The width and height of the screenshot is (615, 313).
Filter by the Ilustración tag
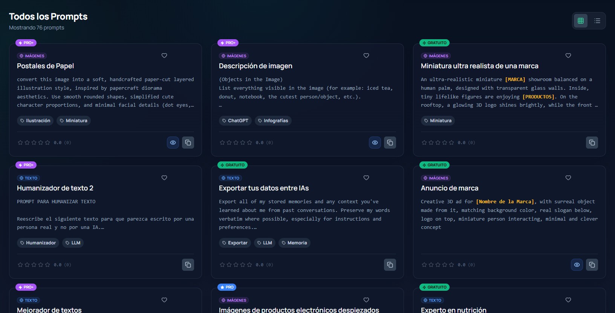(x=35, y=121)
